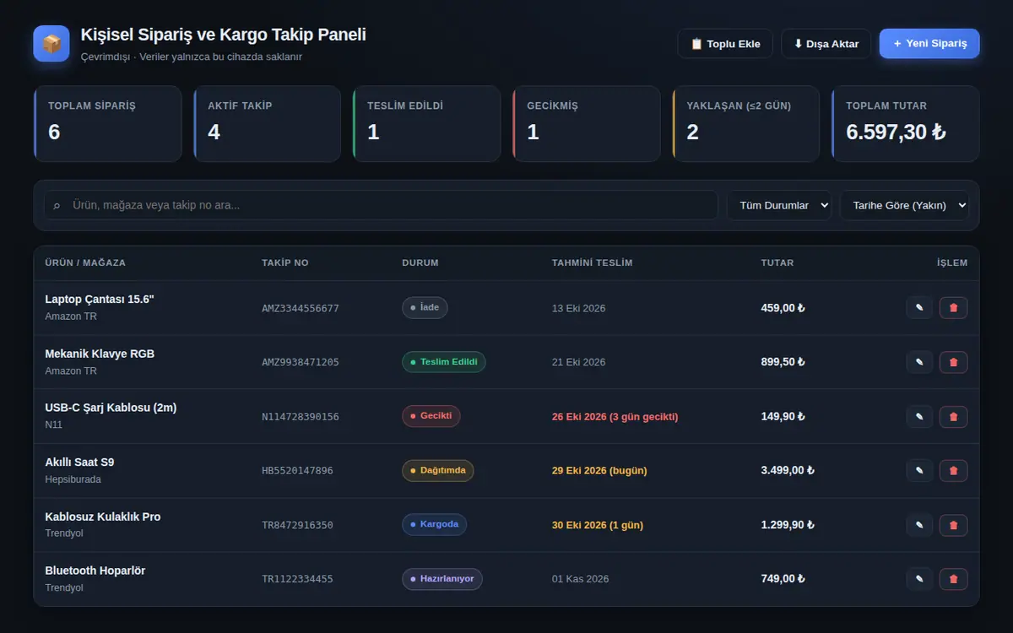Viewport: 1013px width, 633px height.
Task: Click the Toplu Ekle button
Action: pos(725,44)
